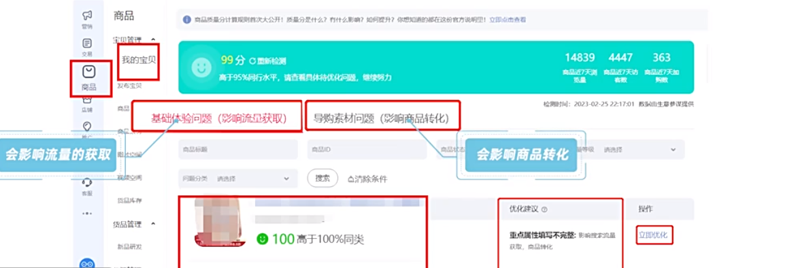Open the 推广 promotion sidebar icon

click(87, 126)
